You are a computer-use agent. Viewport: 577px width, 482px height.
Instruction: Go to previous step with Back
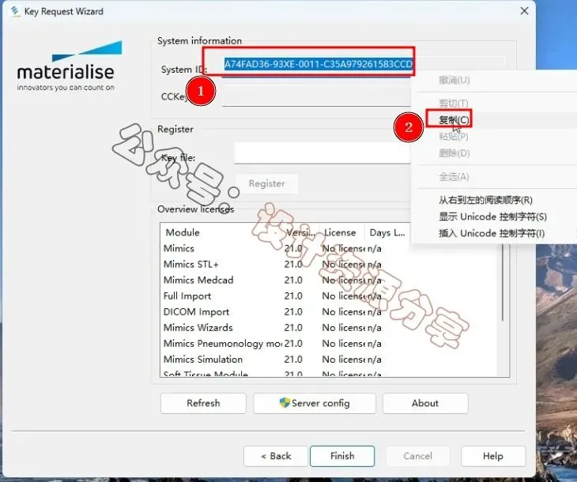[276, 456]
